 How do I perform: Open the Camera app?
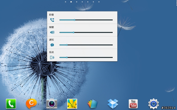click(52, 103)
